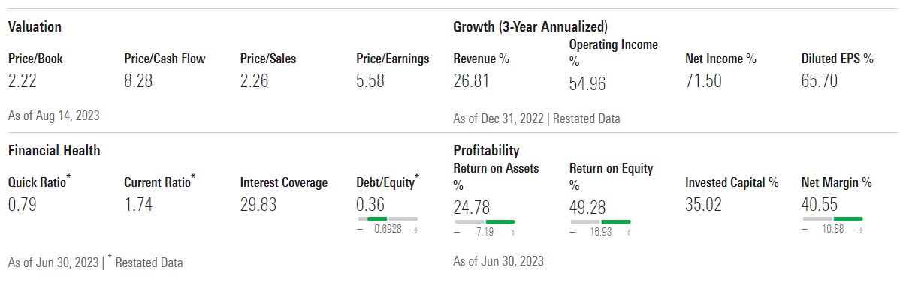This screenshot has width=906, height=283.
Task: Click the Diluted EPS % label
Action: (838, 59)
